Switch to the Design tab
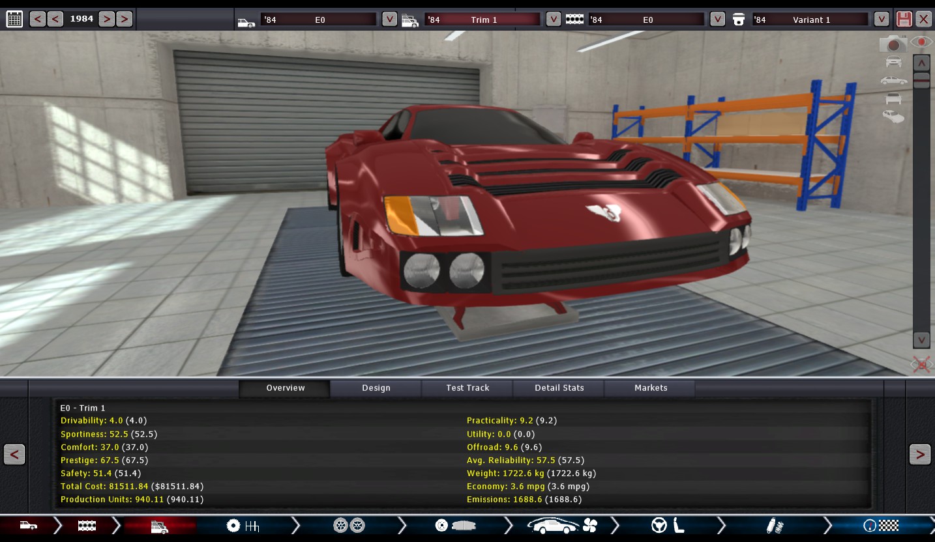 (376, 388)
